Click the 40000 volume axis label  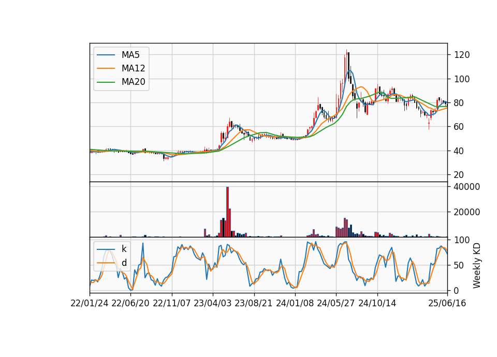click(x=467, y=187)
